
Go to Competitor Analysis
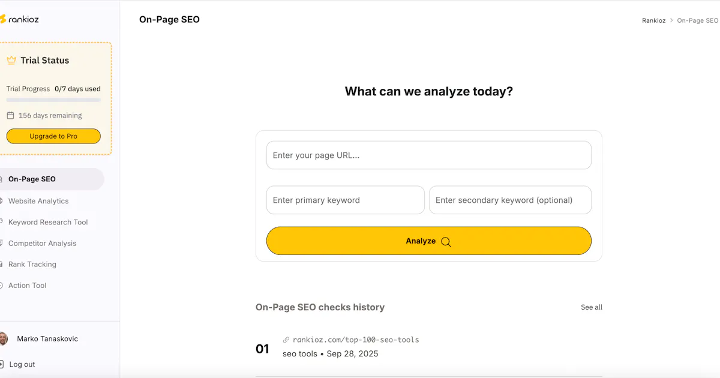pos(42,243)
